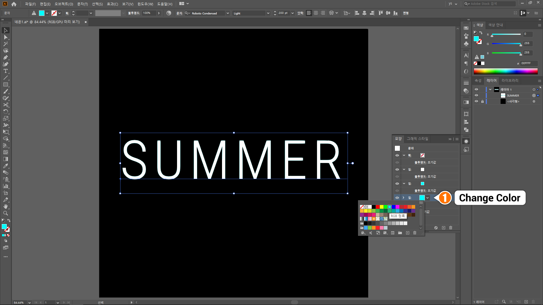This screenshot has height=305, width=543.
Task: Pick the Magic Wand tool
Action: pos(5,44)
